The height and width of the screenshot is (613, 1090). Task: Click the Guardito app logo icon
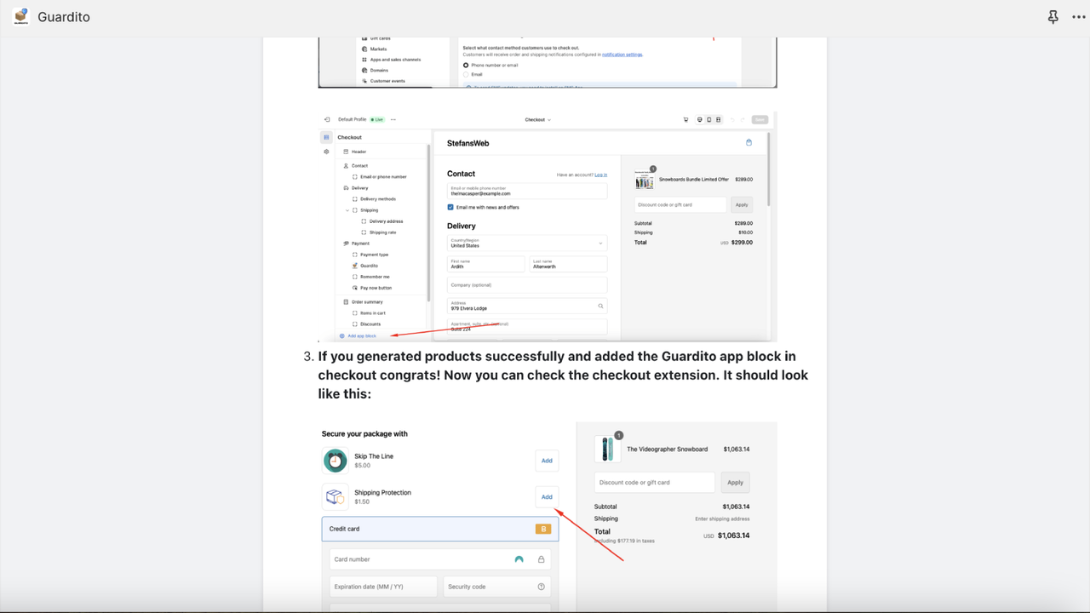pyautogui.click(x=20, y=17)
